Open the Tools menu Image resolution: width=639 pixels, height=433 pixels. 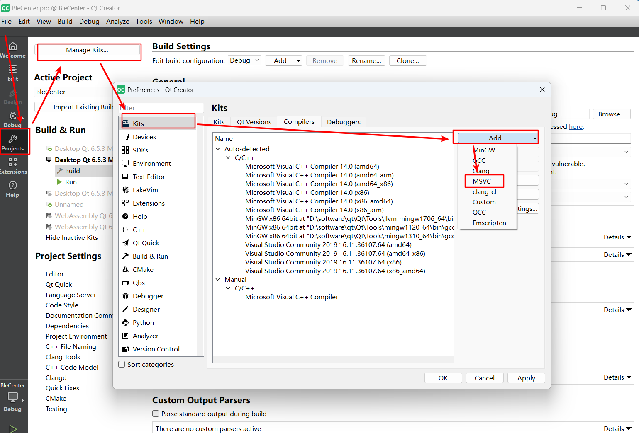[144, 21]
